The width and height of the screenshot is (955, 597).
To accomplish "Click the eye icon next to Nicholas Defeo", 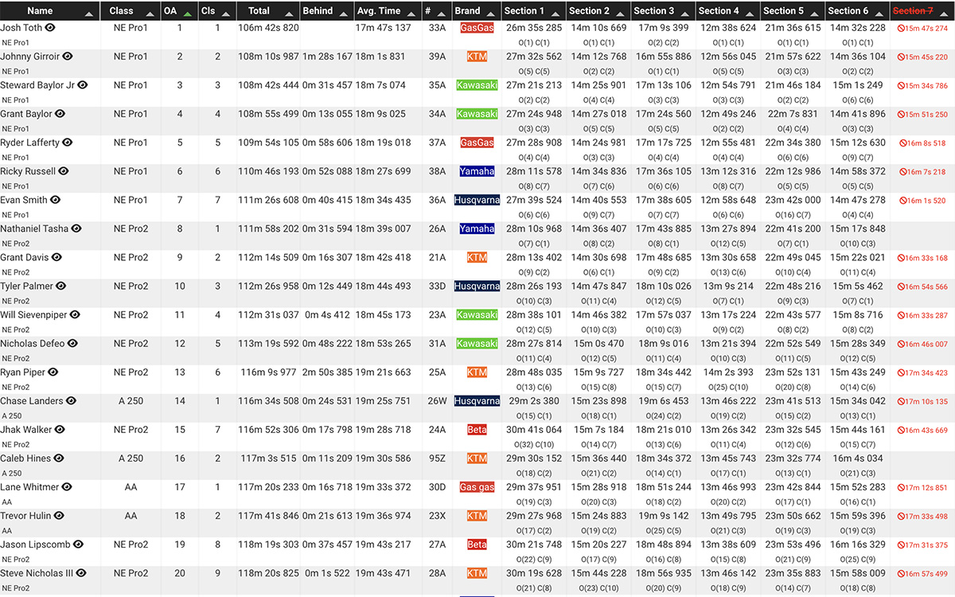I will click(x=72, y=343).
